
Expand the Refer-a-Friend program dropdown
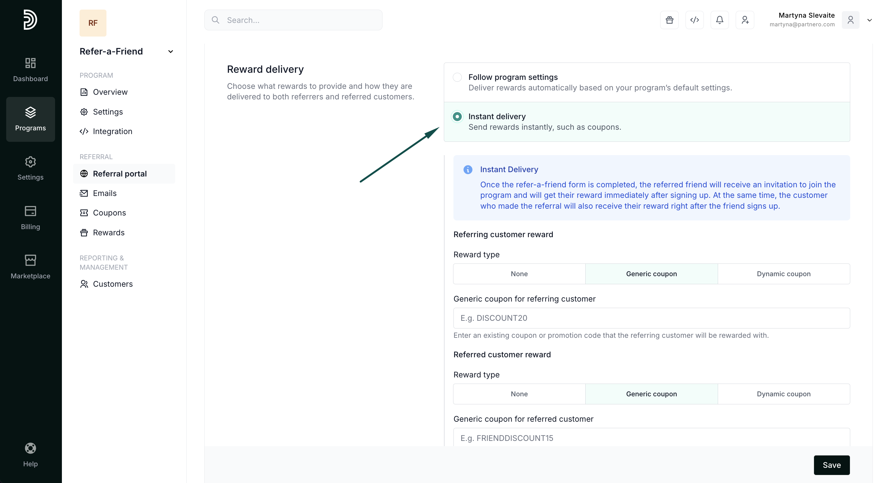(171, 51)
